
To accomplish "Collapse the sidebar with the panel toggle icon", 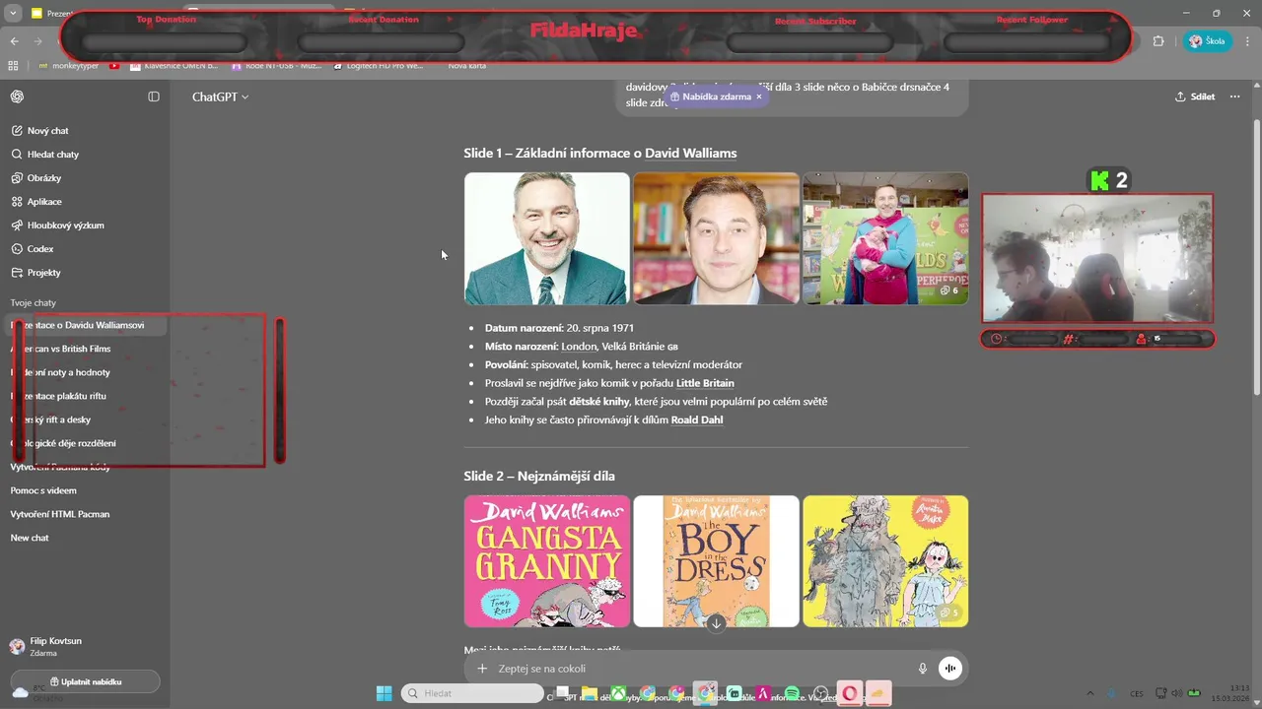I will click(x=154, y=97).
